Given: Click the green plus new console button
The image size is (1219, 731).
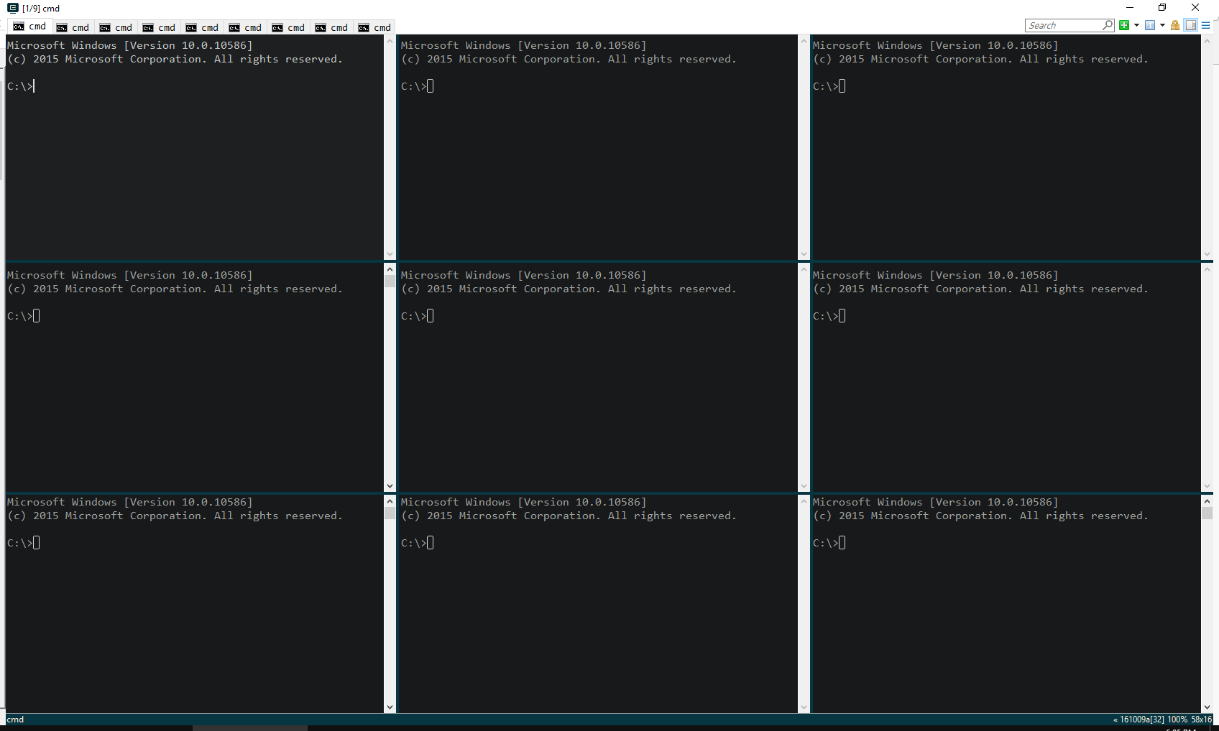Looking at the screenshot, I should 1124,25.
